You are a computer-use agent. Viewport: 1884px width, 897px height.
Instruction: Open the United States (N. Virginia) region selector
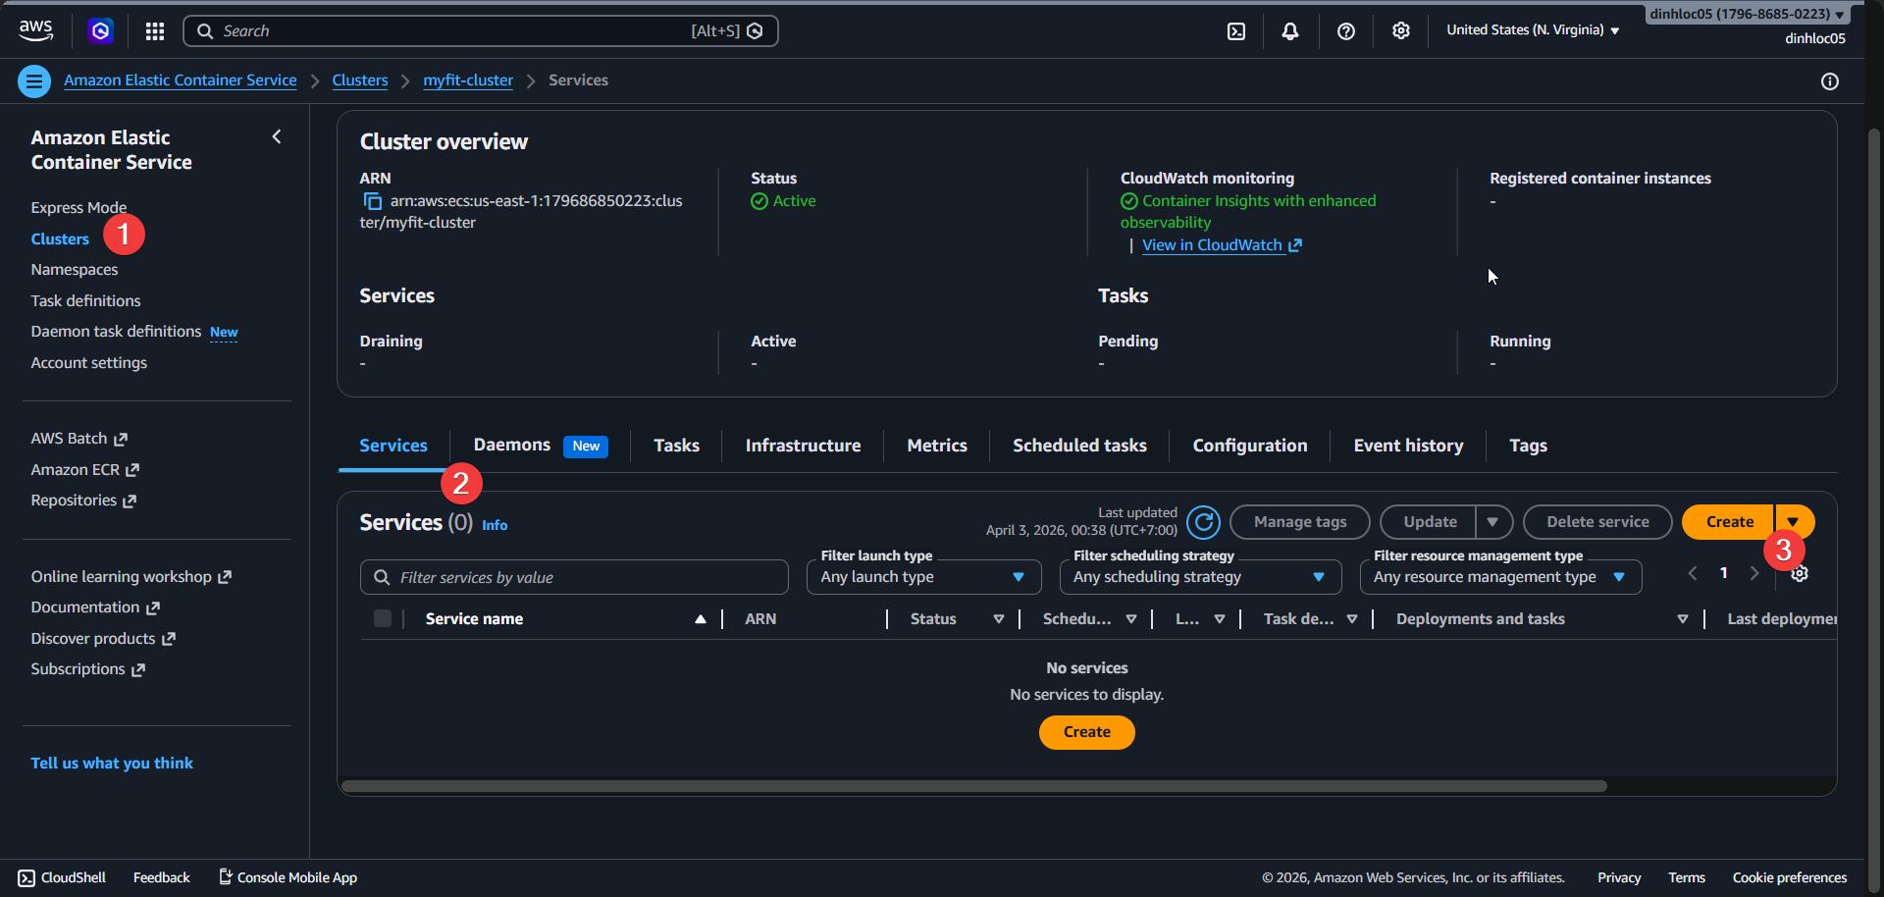click(x=1531, y=30)
